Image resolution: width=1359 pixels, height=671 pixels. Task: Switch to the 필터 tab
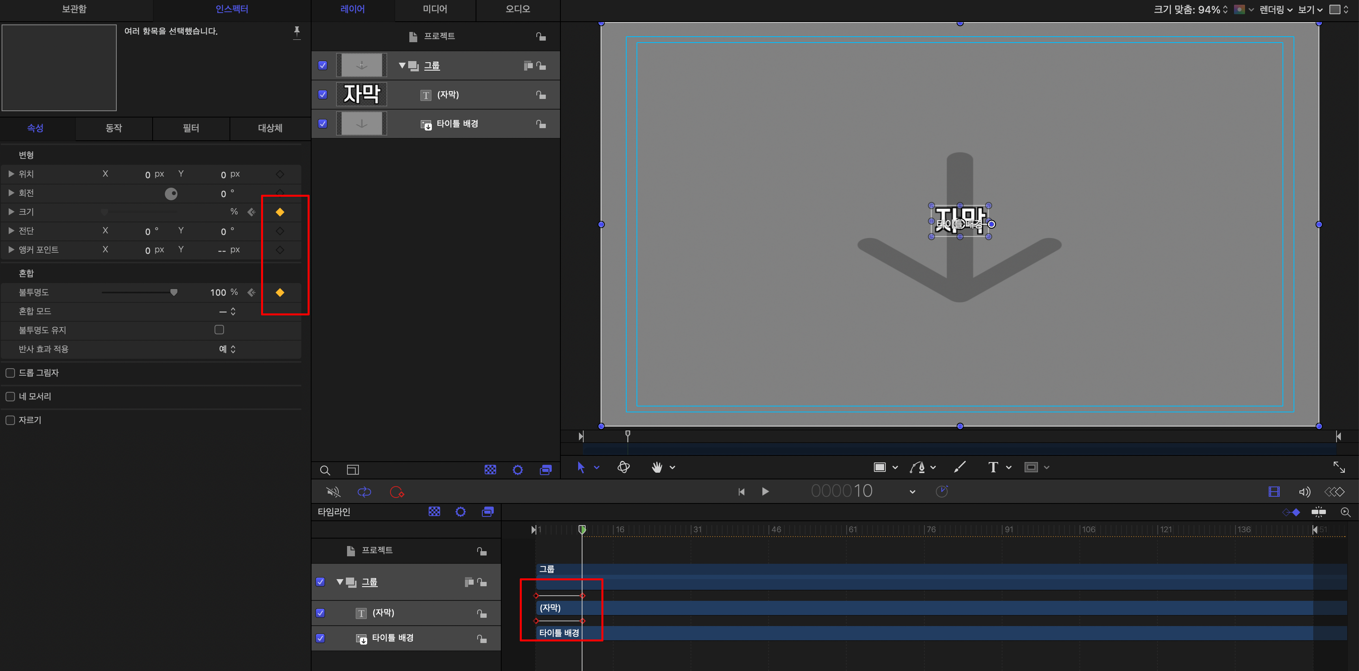191,128
